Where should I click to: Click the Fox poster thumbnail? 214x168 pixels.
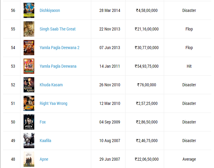point(29,122)
